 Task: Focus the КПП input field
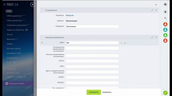[x=92, y=66]
